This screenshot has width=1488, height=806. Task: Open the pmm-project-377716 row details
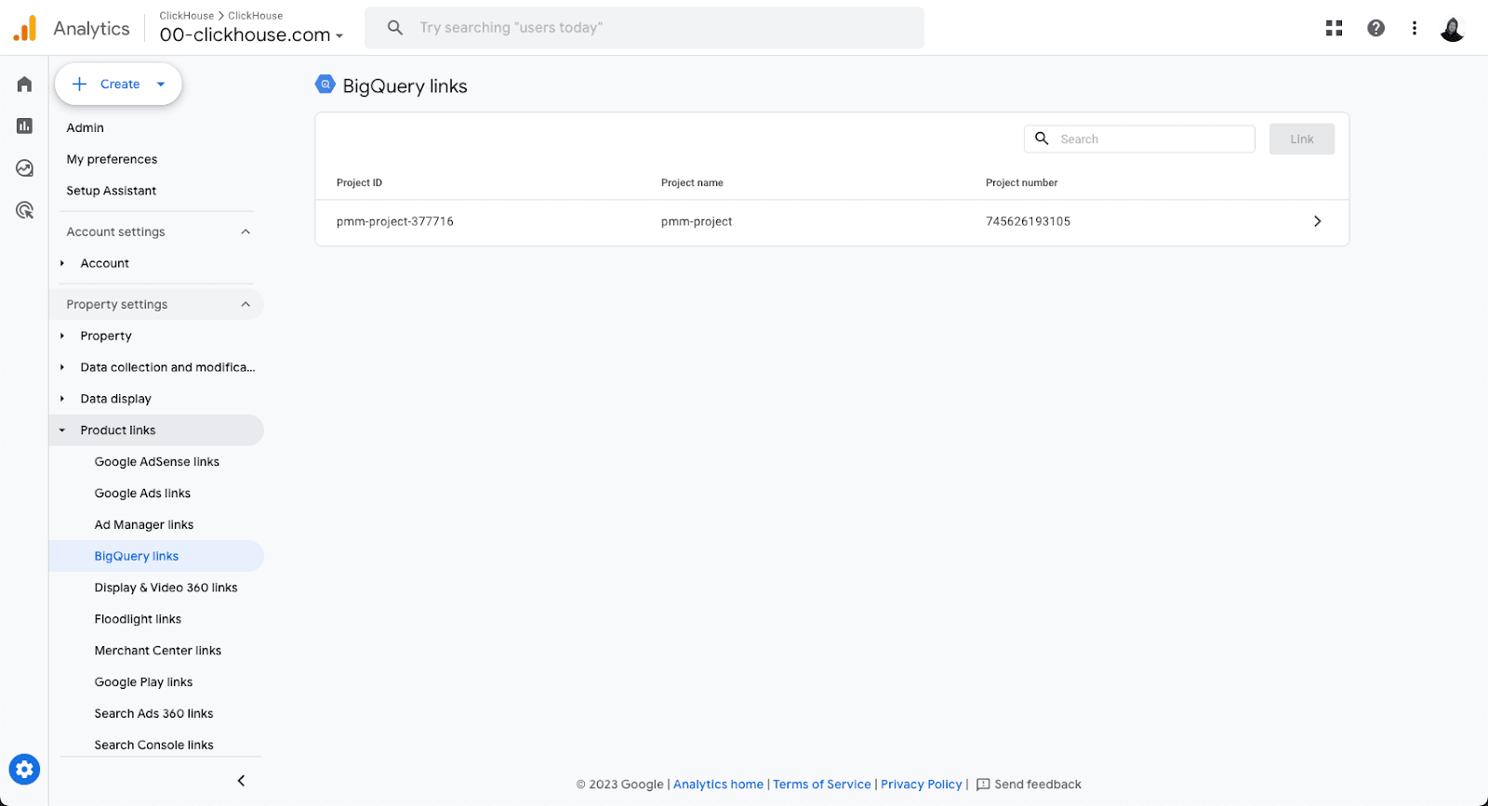coord(1317,221)
